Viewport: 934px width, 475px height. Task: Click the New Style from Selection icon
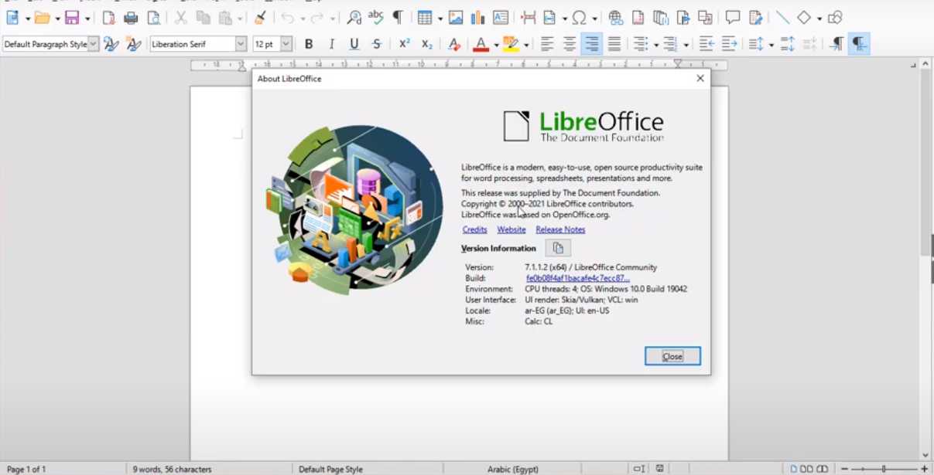click(x=133, y=44)
